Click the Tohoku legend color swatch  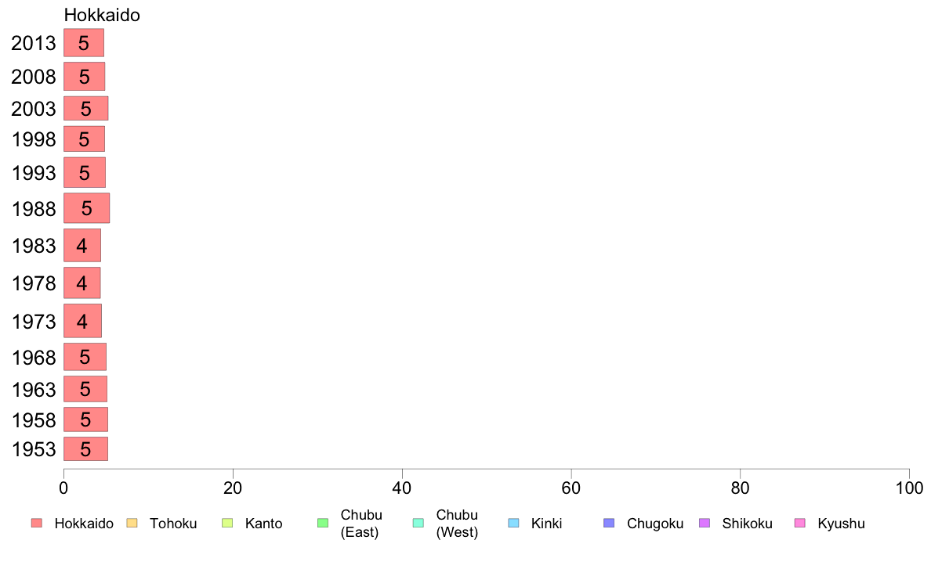coord(132,523)
